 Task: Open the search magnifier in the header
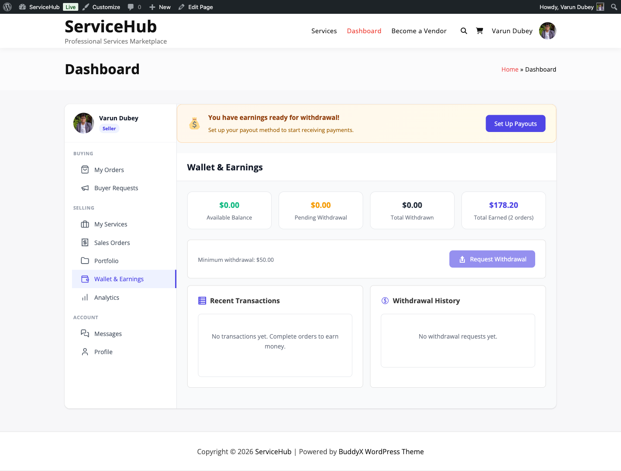coord(464,31)
